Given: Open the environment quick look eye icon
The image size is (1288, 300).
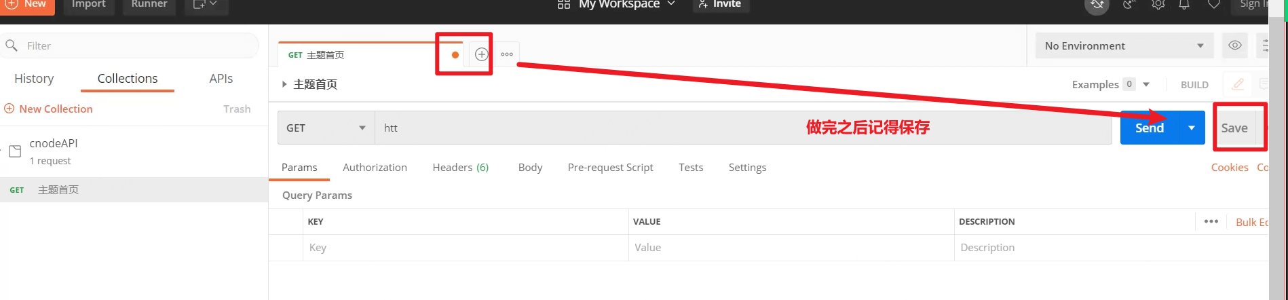Looking at the screenshot, I should [1235, 45].
